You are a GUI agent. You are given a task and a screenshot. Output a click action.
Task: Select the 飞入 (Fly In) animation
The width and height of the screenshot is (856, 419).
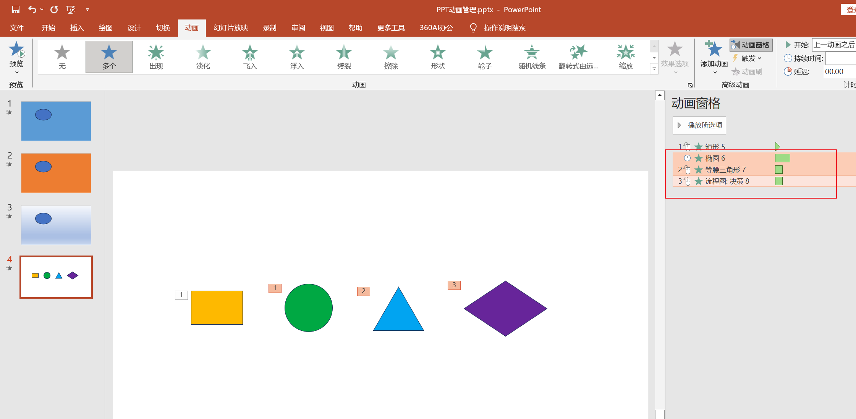[250, 57]
